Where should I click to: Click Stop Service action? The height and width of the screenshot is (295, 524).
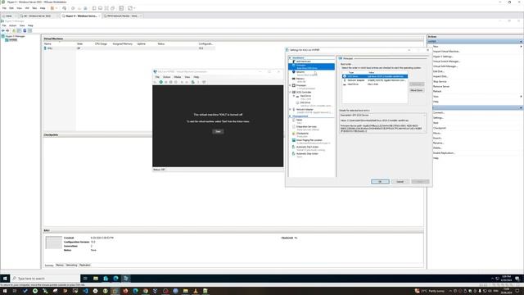tap(440, 82)
